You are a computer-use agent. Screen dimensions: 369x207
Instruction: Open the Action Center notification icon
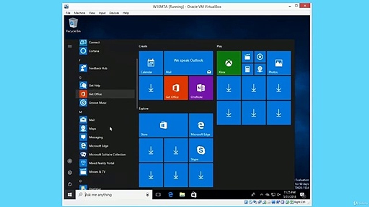click(x=303, y=195)
